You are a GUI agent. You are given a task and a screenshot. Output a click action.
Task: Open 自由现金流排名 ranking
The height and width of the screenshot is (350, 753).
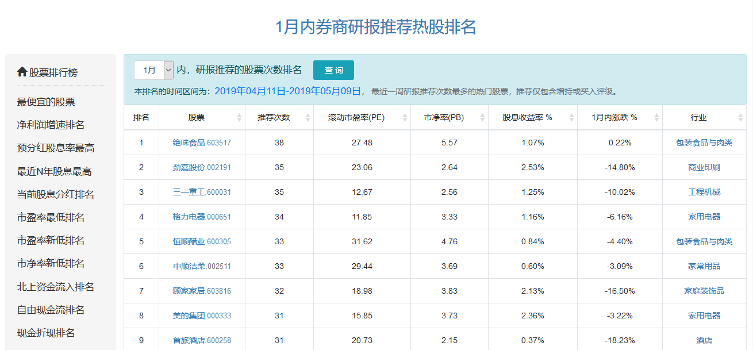[51, 310]
